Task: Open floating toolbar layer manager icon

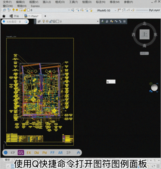Action: [x=39, y=21]
